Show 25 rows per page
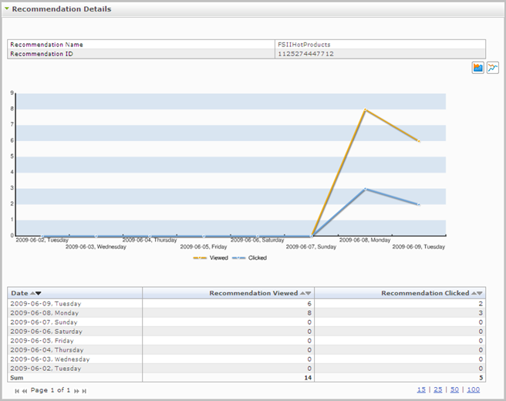Viewport: 506px width, 401px height. point(437,389)
